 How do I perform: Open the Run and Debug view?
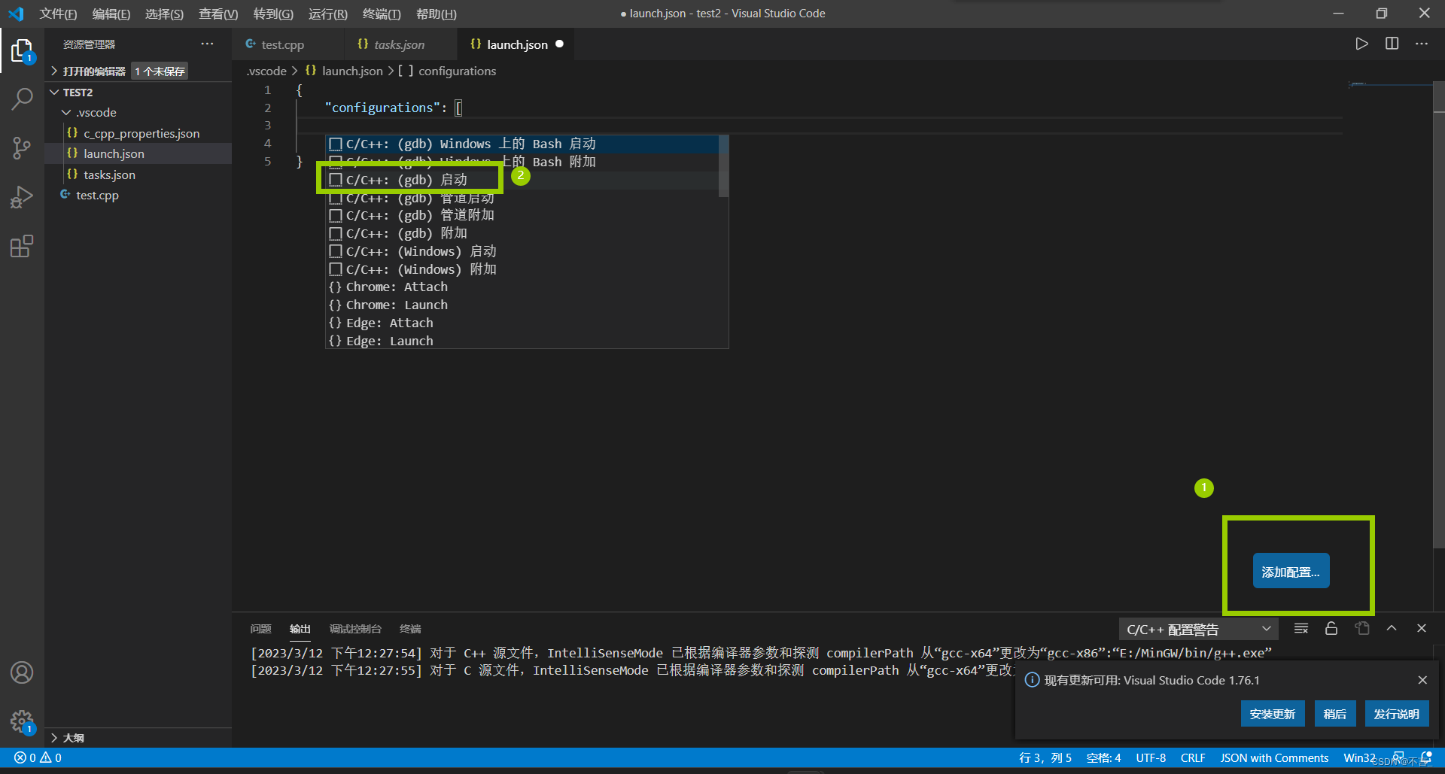coord(22,197)
